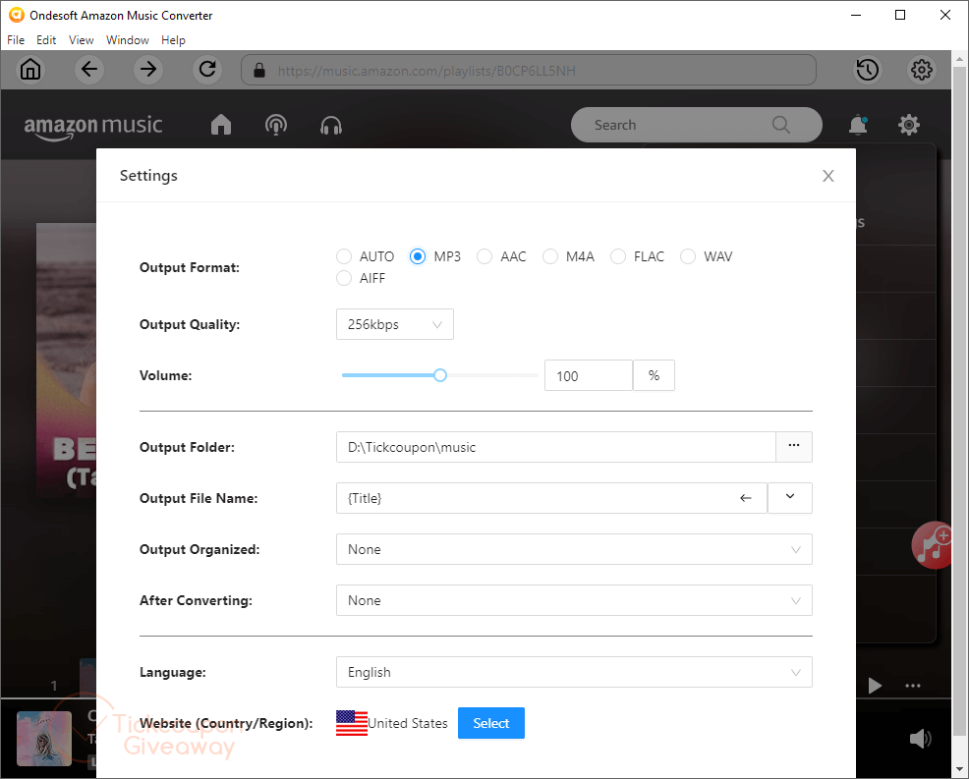Adjust the Volume slider handle
Viewport: 969px width, 779px height.
(x=440, y=375)
